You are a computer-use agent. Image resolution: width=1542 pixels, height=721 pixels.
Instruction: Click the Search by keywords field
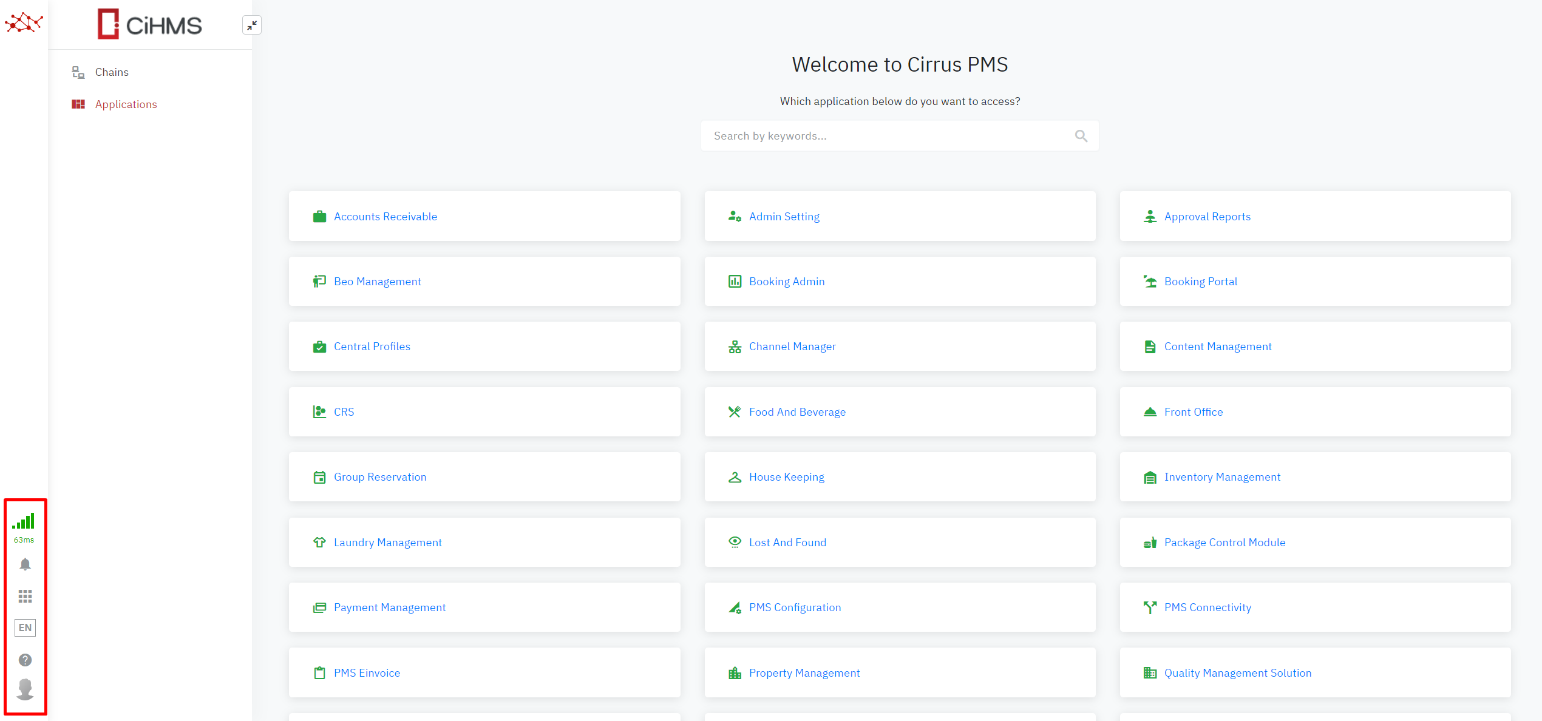886,136
